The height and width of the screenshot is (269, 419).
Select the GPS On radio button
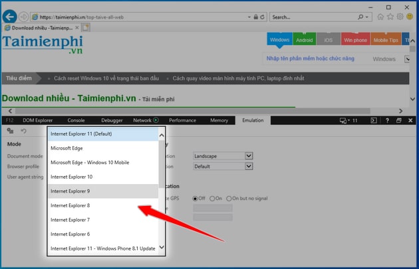click(x=212, y=199)
